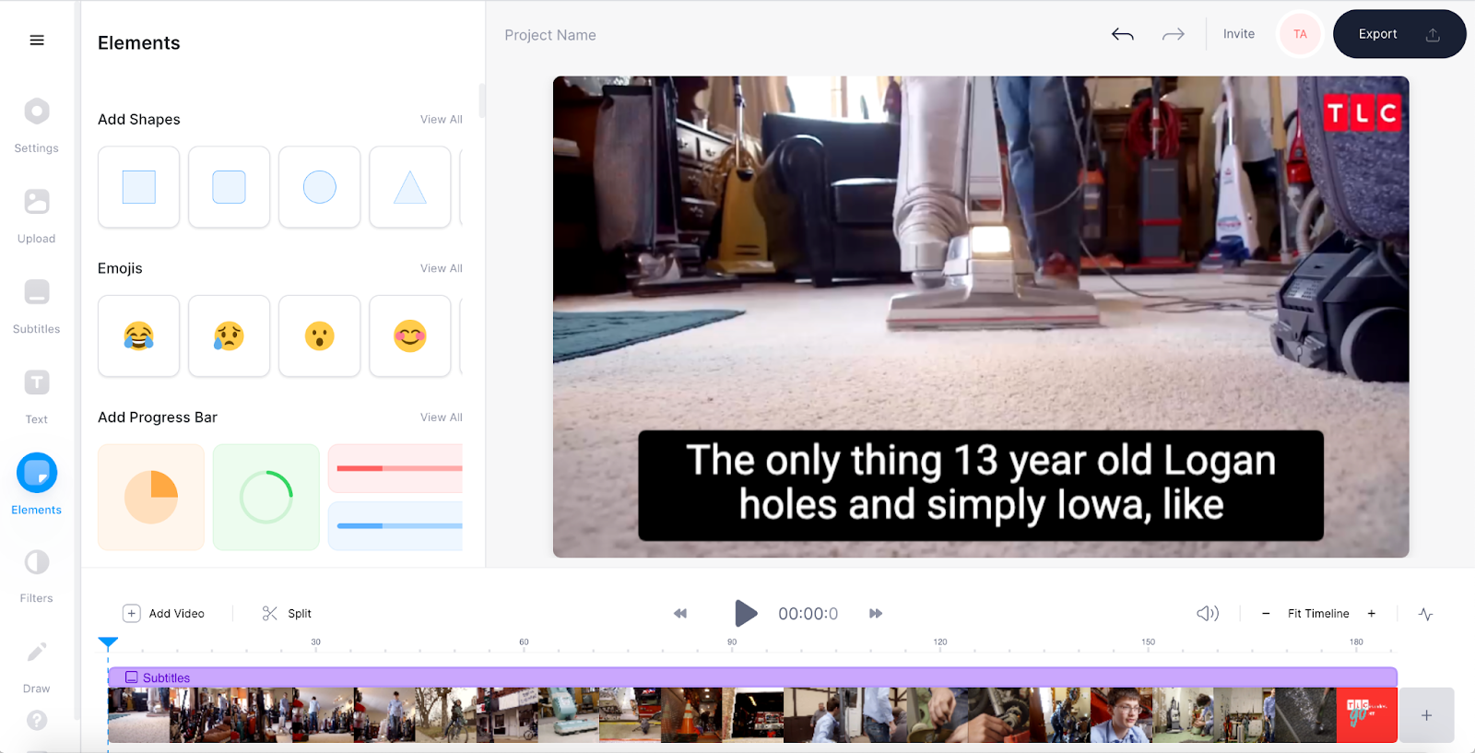Screen dimensions: 1475x753
Task: Rewind the video playback
Action: [680, 614]
